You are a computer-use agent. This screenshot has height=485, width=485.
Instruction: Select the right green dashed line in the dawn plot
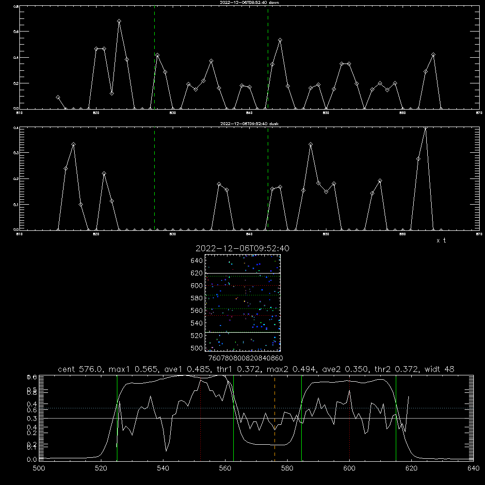268,57
